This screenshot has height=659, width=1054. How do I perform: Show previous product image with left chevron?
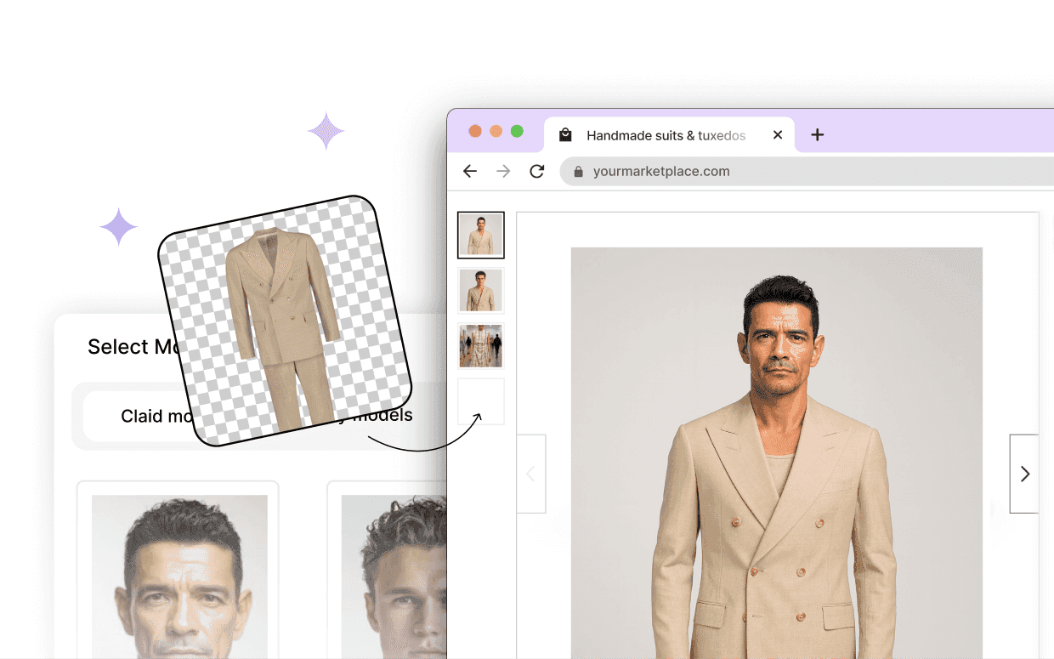click(x=531, y=474)
